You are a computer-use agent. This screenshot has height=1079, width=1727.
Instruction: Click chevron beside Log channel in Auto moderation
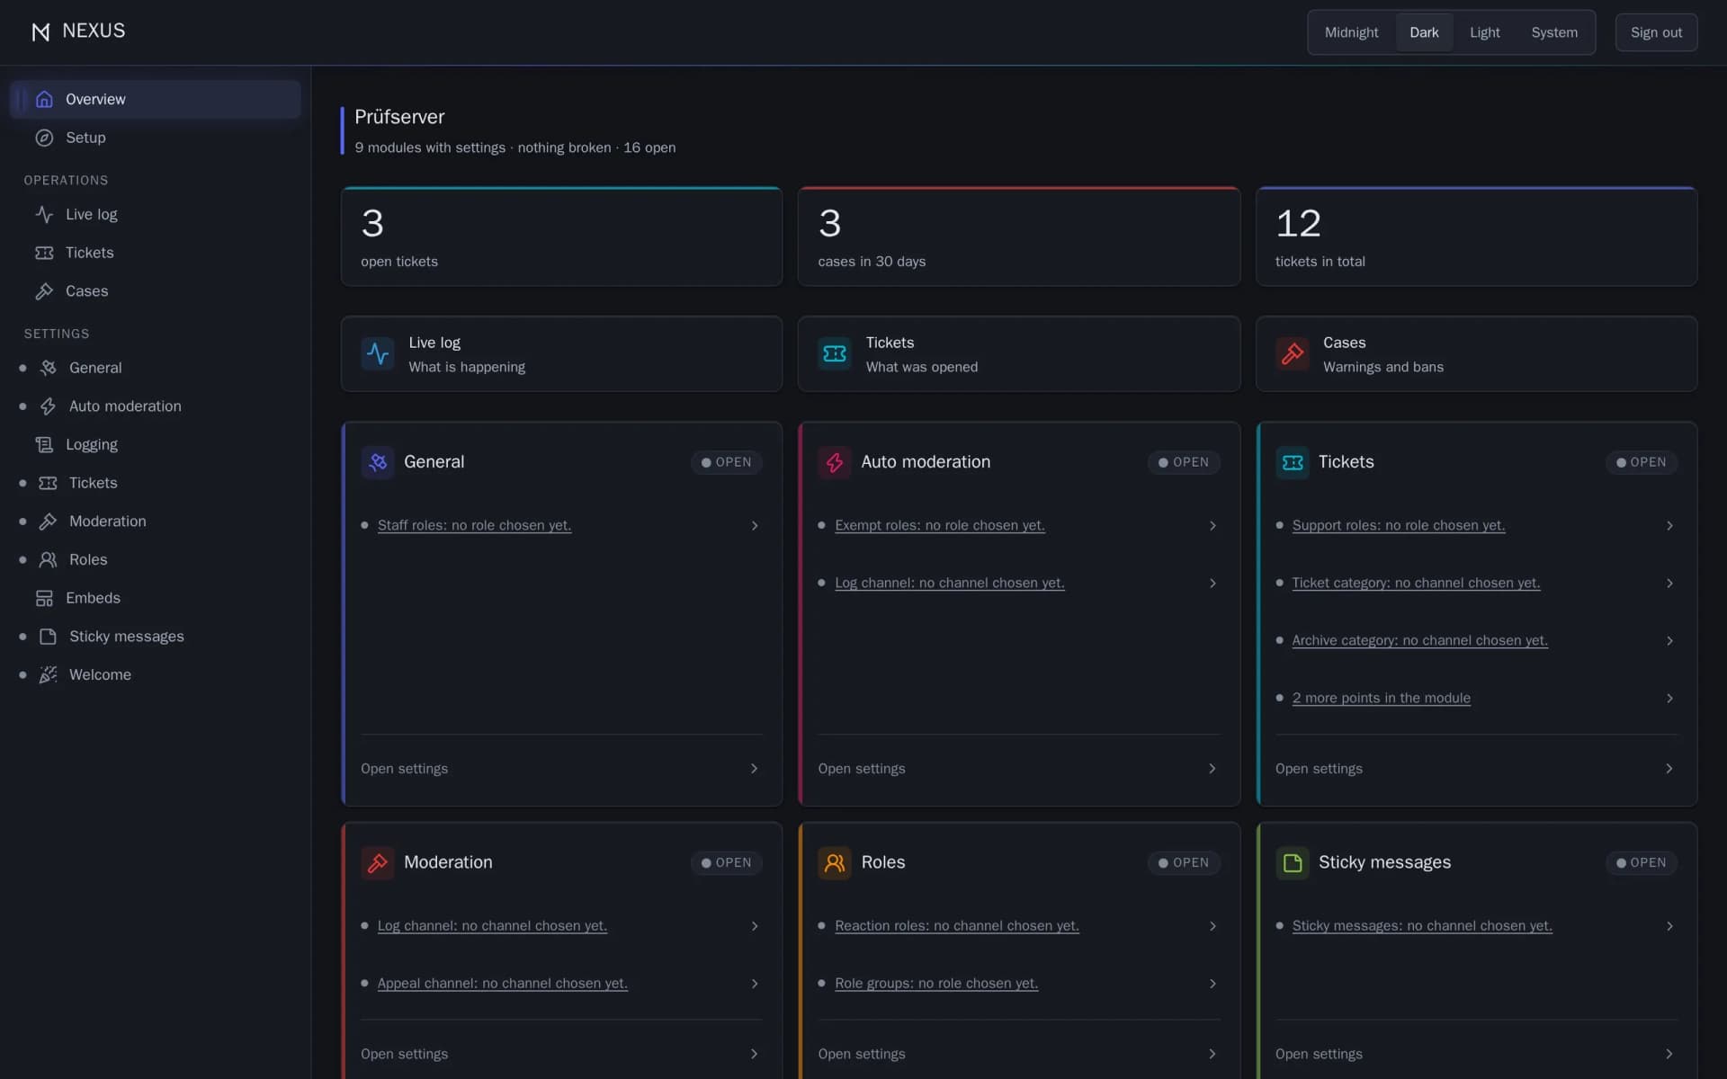[x=1212, y=583]
